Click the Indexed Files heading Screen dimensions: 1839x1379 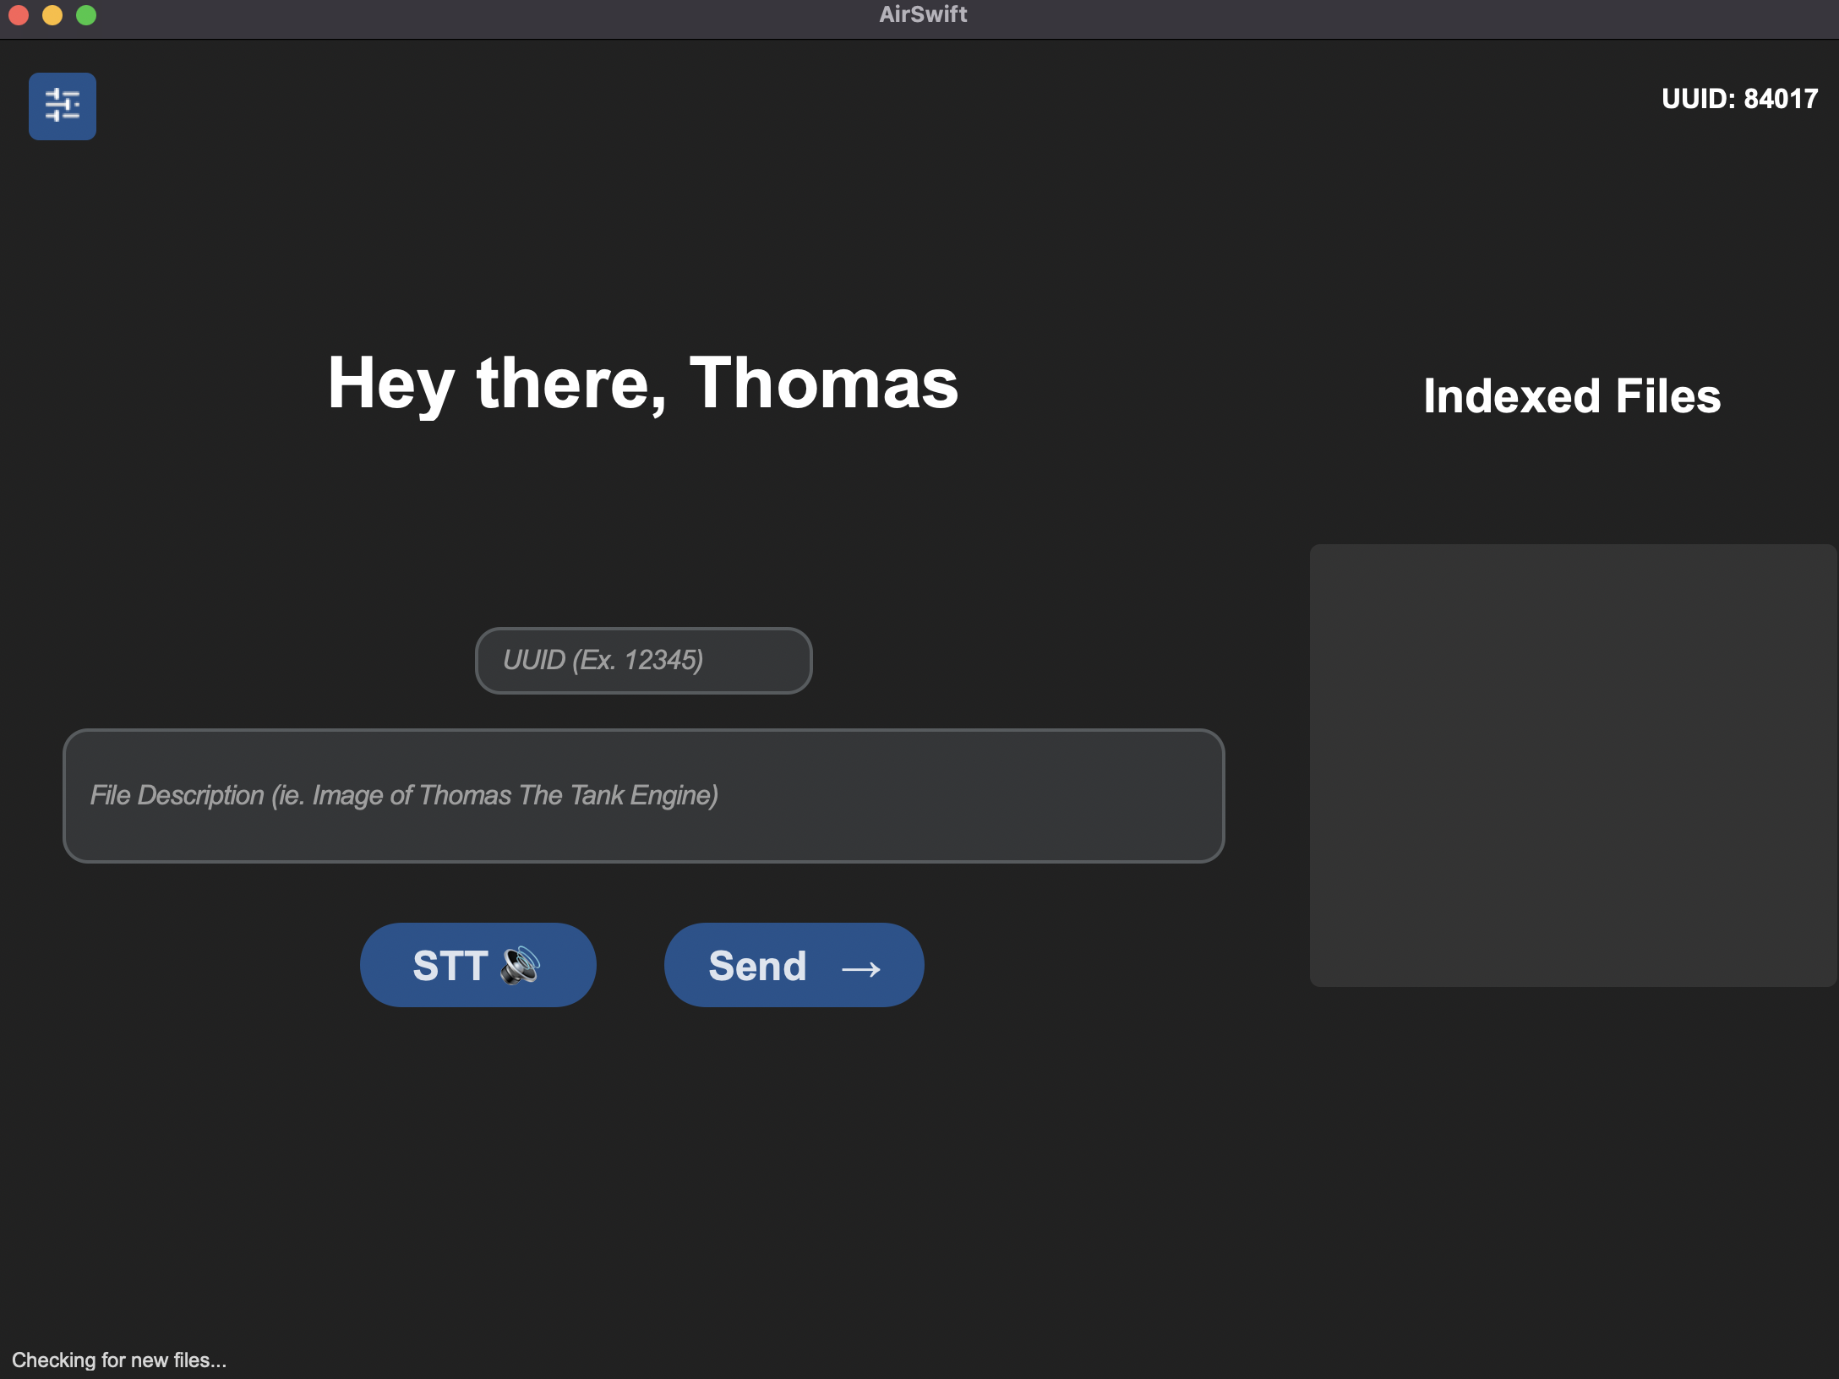[x=1572, y=396]
